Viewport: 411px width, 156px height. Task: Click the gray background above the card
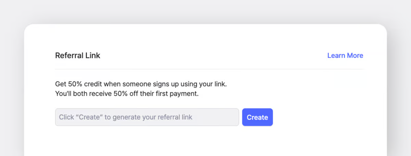click(x=206, y=12)
